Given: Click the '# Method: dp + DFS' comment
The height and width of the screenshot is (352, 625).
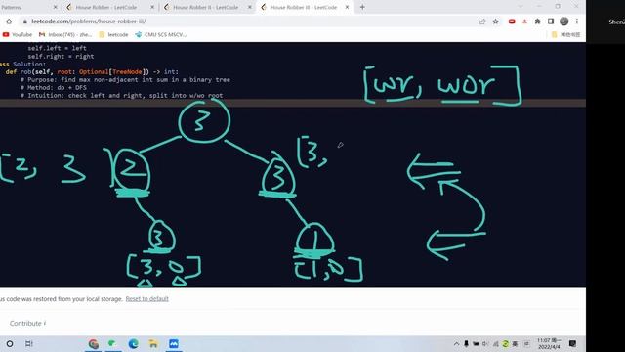Looking at the screenshot, I should click(54, 87).
